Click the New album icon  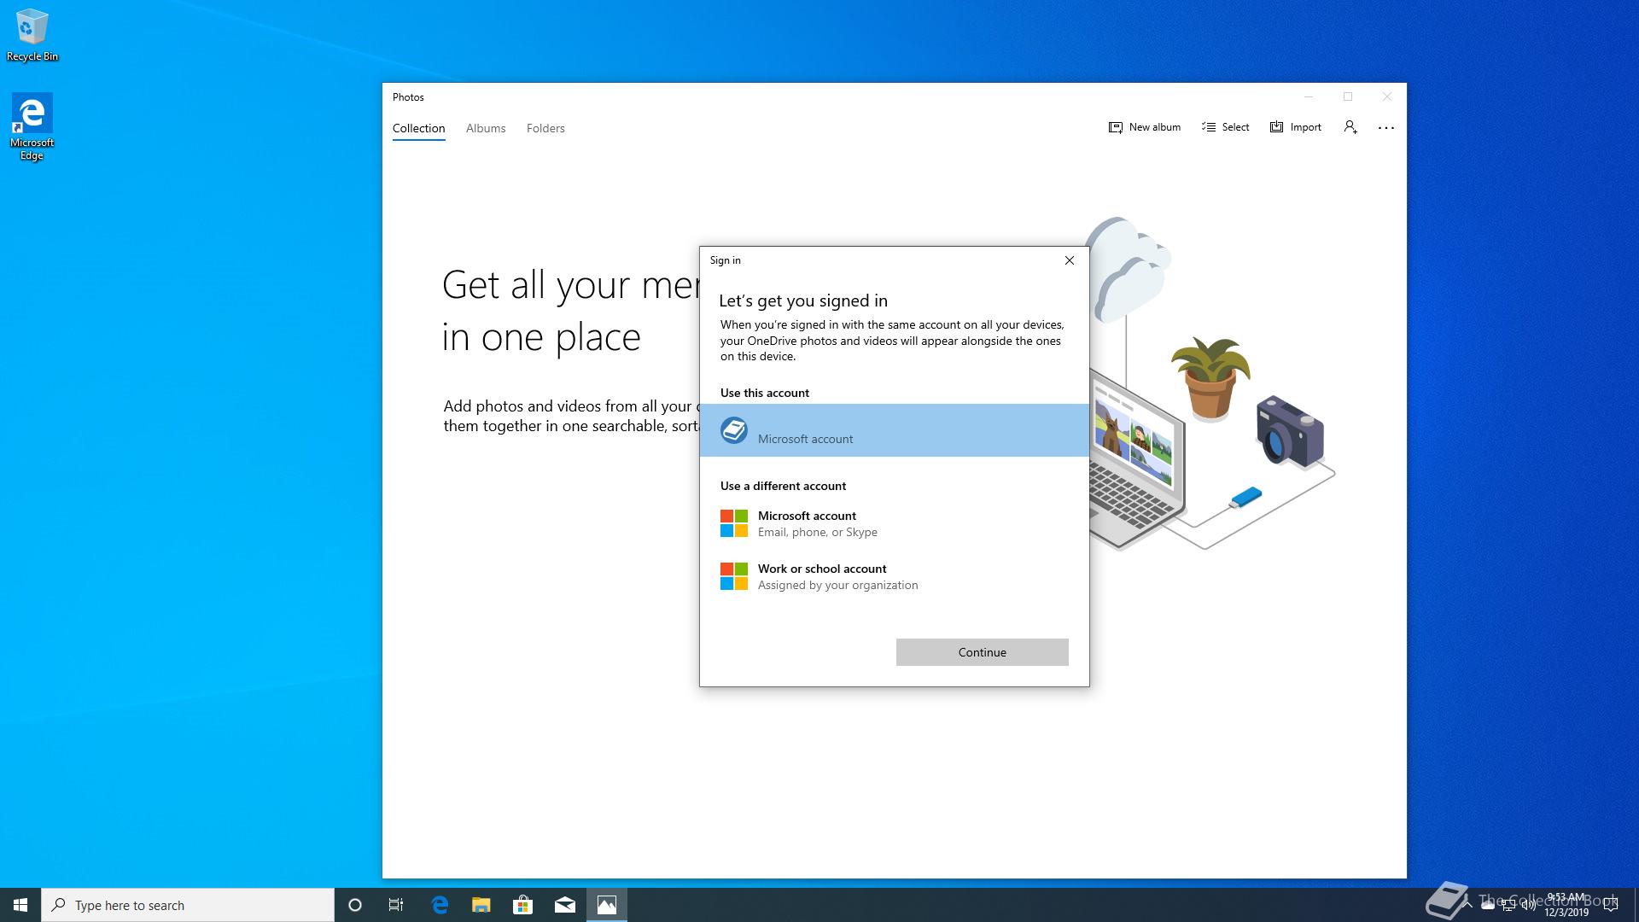(1115, 127)
